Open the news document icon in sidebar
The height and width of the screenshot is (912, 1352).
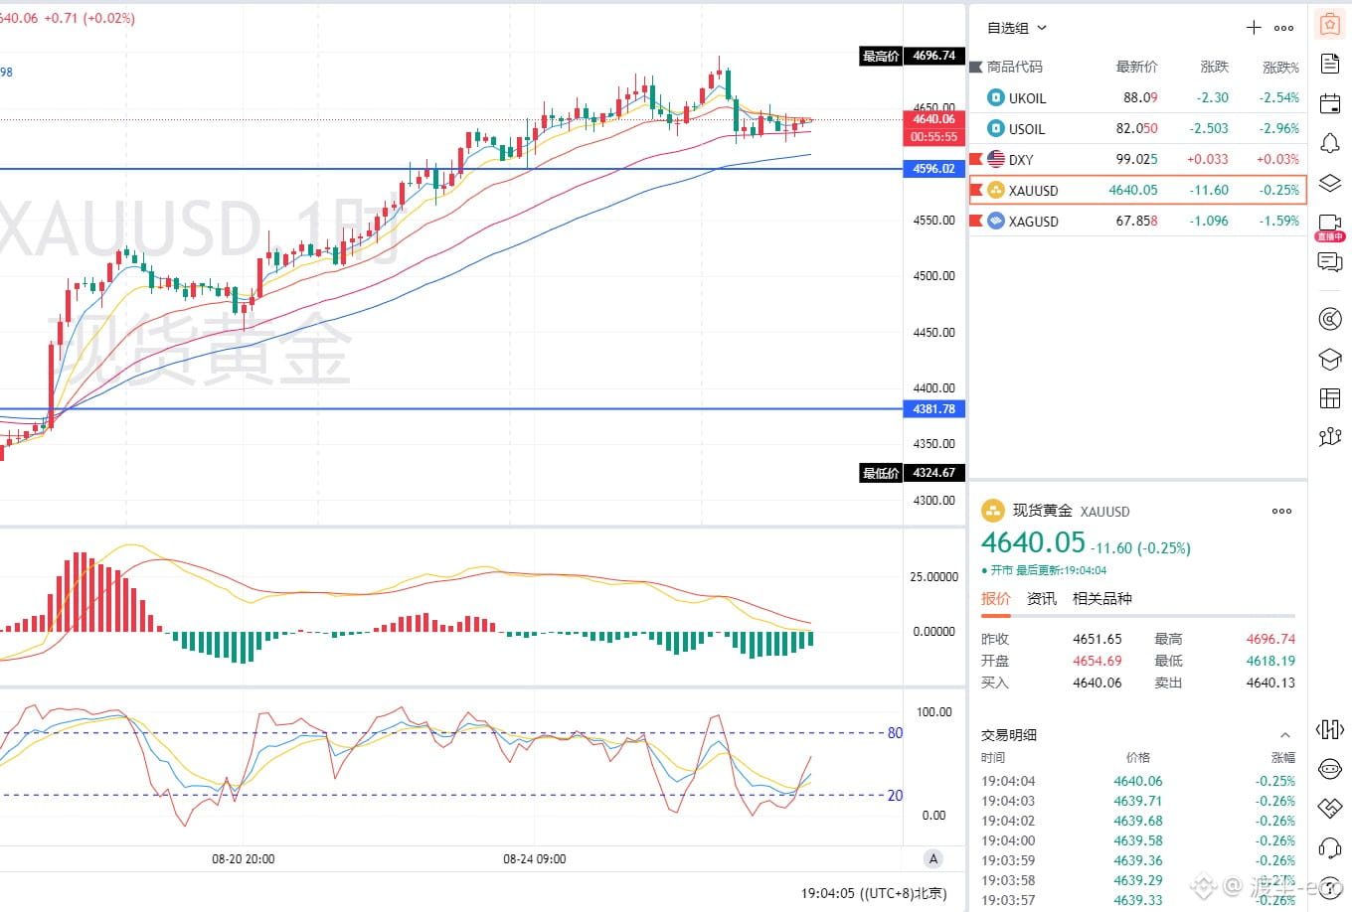click(x=1330, y=64)
